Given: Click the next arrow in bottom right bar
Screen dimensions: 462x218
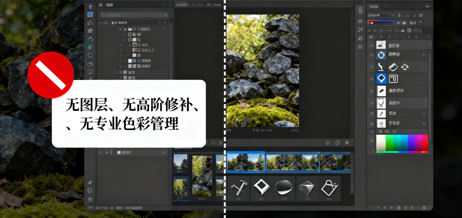Looking at the screenshot, I should (385, 208).
